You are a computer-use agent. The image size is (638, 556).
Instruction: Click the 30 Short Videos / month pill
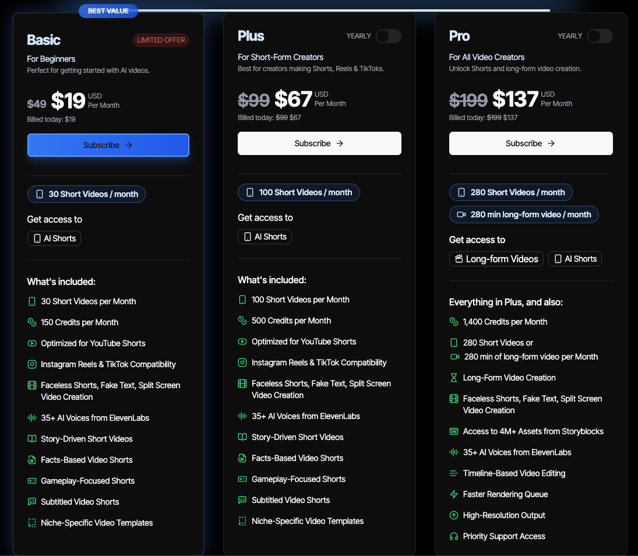[86, 194]
